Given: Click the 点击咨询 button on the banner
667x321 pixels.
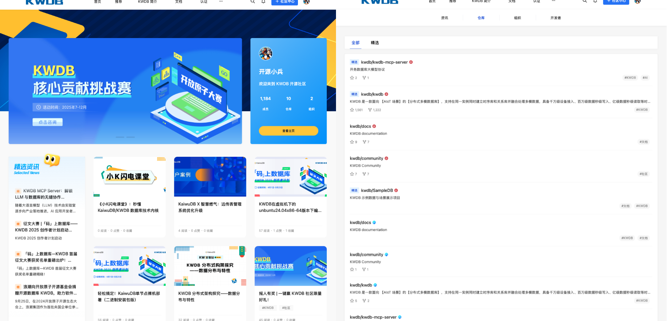Looking at the screenshot, I should click(48, 122).
